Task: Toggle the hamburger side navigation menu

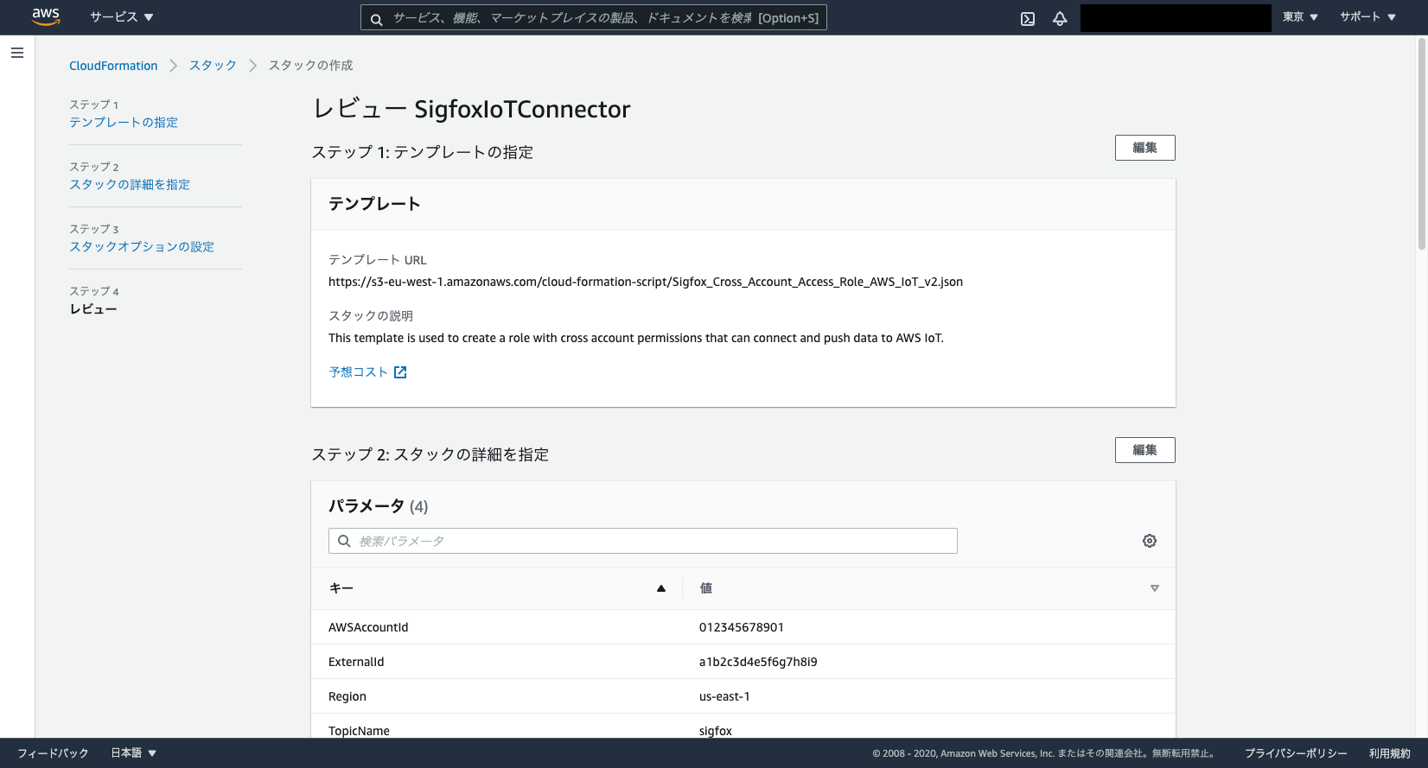Action: tap(16, 53)
